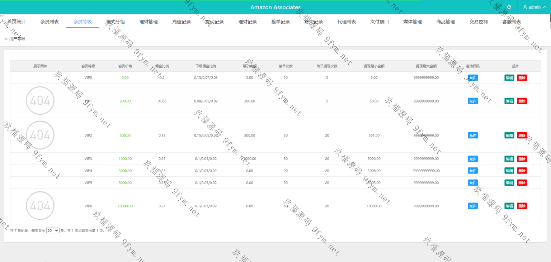
Task: Click the 每日提现次数 column header
Action: [327, 66]
